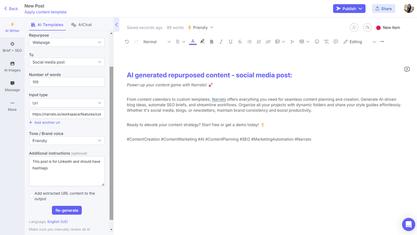
Task: Click Add another url link
Action: pyautogui.click(x=45, y=122)
